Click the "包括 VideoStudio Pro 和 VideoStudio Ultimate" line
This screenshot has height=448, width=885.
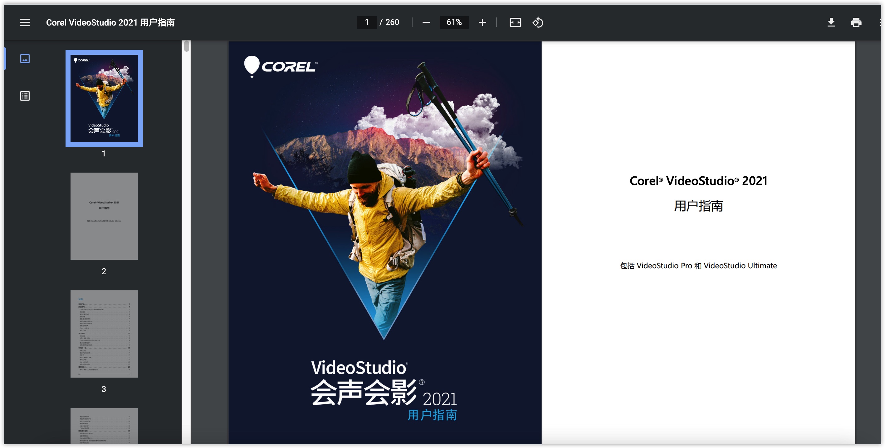click(698, 265)
